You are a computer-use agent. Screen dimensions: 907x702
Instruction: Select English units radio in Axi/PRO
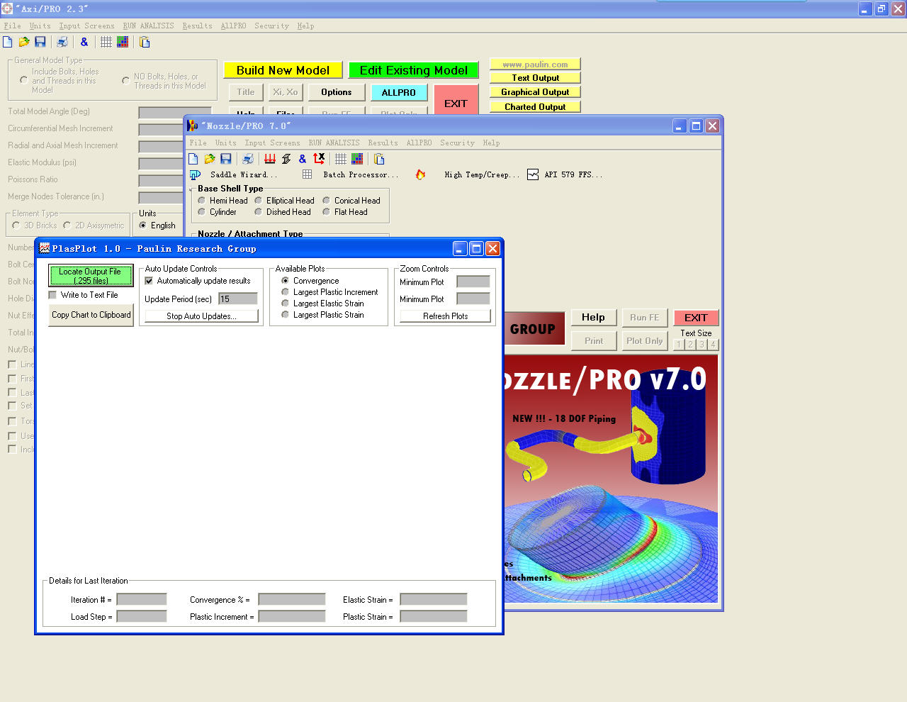click(143, 225)
